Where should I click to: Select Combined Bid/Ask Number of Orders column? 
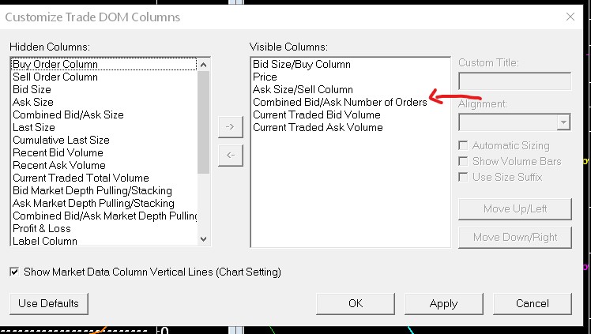click(340, 102)
